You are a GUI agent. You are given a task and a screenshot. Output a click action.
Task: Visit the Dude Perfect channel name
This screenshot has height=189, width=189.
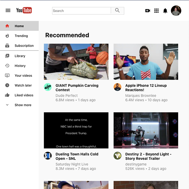tap(67, 95)
